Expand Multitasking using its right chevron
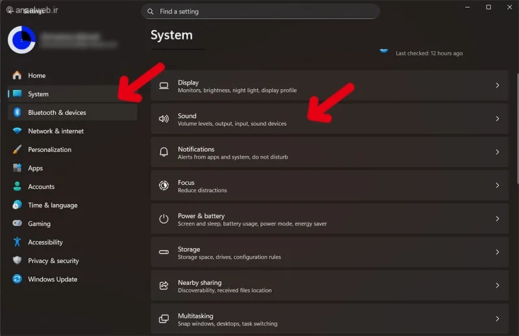 tap(497, 318)
